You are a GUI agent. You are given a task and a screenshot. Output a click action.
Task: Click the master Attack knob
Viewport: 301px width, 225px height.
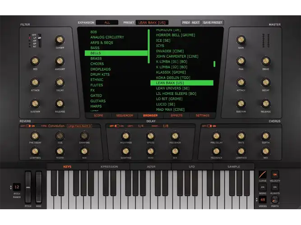(x=241, y=82)
